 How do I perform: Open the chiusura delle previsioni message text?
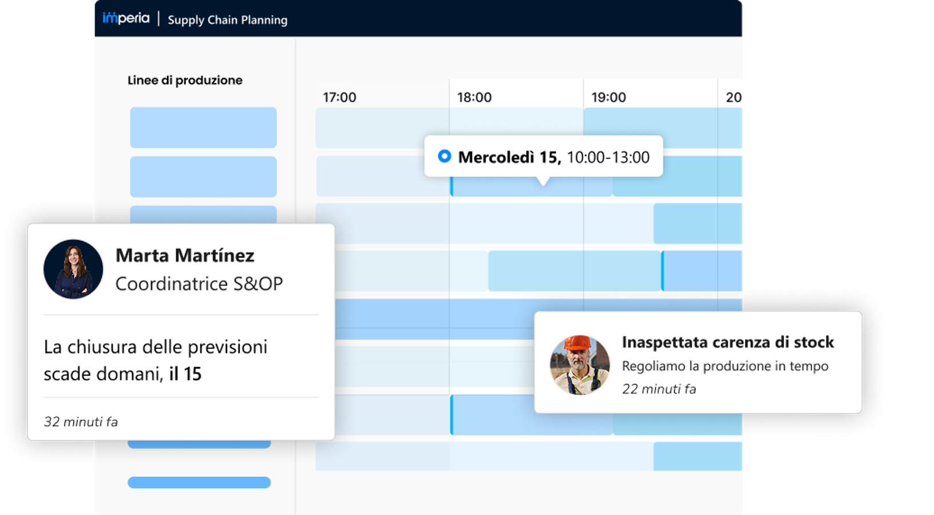pyautogui.click(x=156, y=360)
